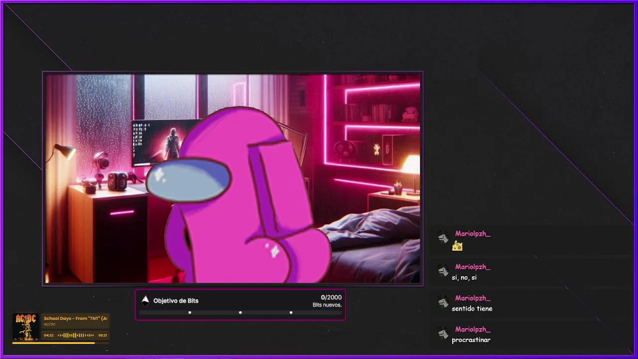Click the crewmate's blue visor
The height and width of the screenshot is (359, 638).
[189, 179]
